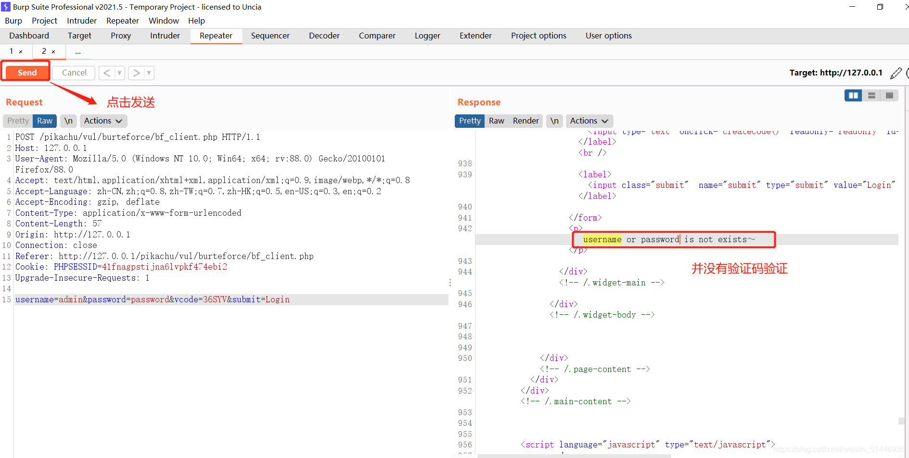This screenshot has height=458, width=909.
Task: Toggle non-printing characters in Request
Action: (69, 121)
